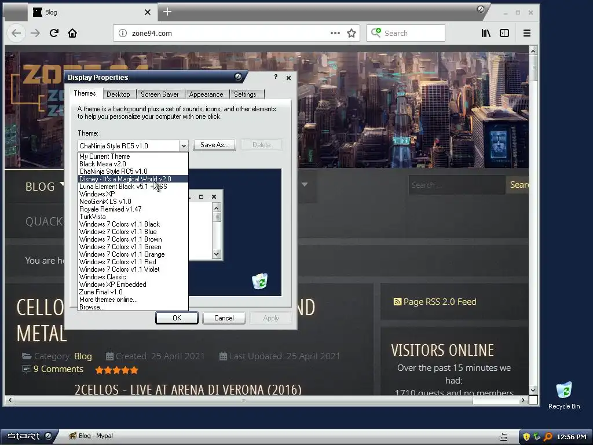Choose Windows XP theme
The image size is (593, 445).
pyautogui.click(x=133, y=194)
